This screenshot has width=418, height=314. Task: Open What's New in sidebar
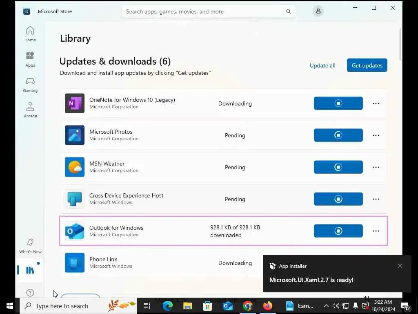[x=30, y=246]
